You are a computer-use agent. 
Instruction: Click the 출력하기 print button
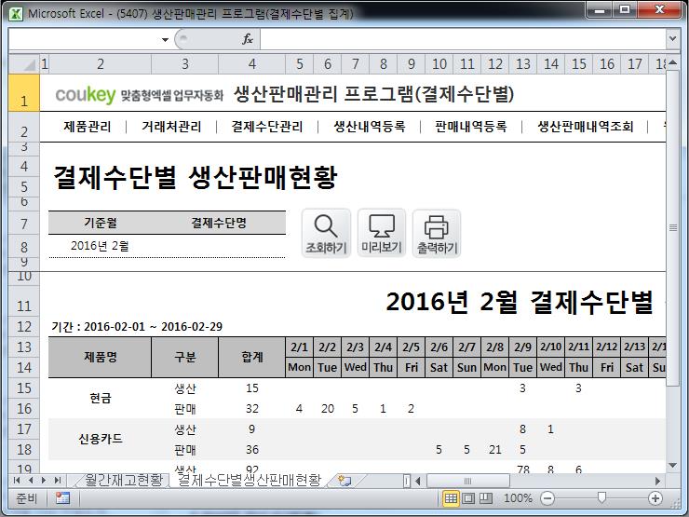pyautogui.click(x=437, y=234)
